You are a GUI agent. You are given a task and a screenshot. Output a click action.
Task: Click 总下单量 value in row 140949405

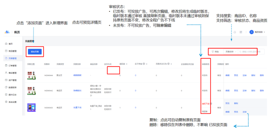tap(135, 108)
